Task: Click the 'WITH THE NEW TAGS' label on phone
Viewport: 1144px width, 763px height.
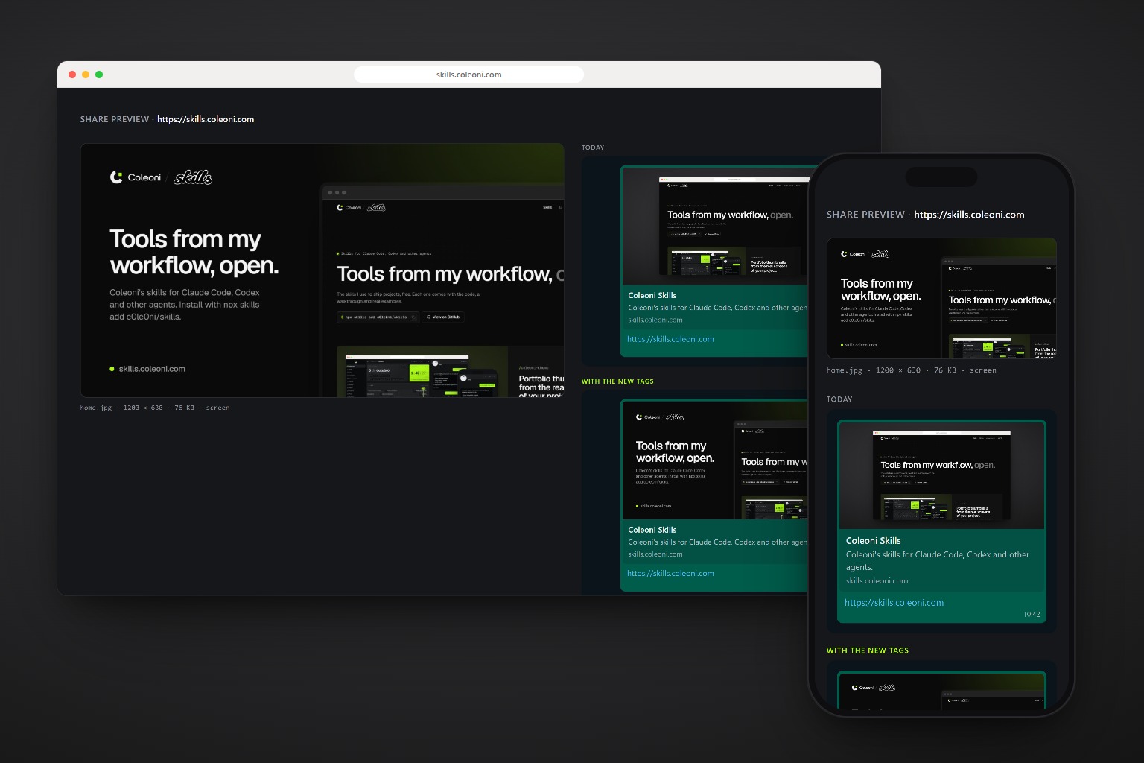Action: point(868,650)
